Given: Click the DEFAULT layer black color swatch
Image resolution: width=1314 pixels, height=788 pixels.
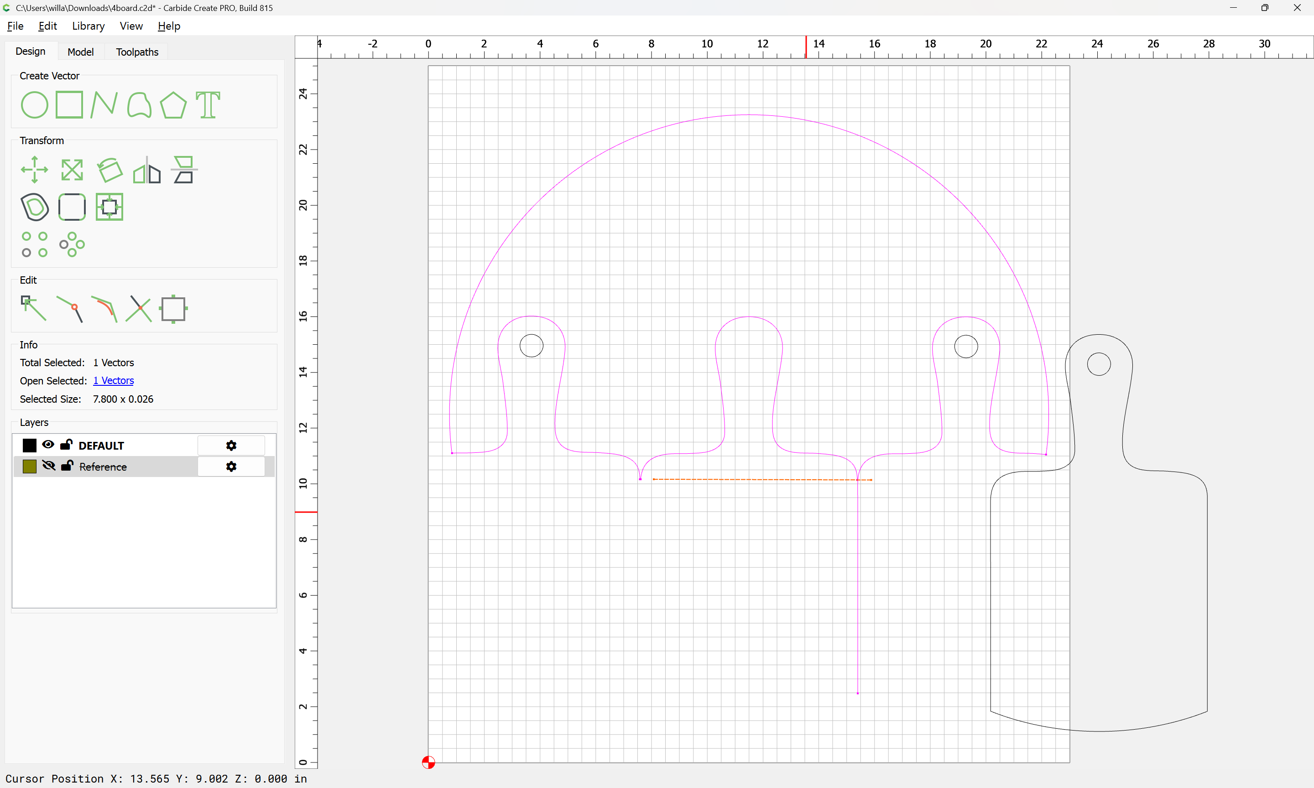Looking at the screenshot, I should [x=30, y=446].
